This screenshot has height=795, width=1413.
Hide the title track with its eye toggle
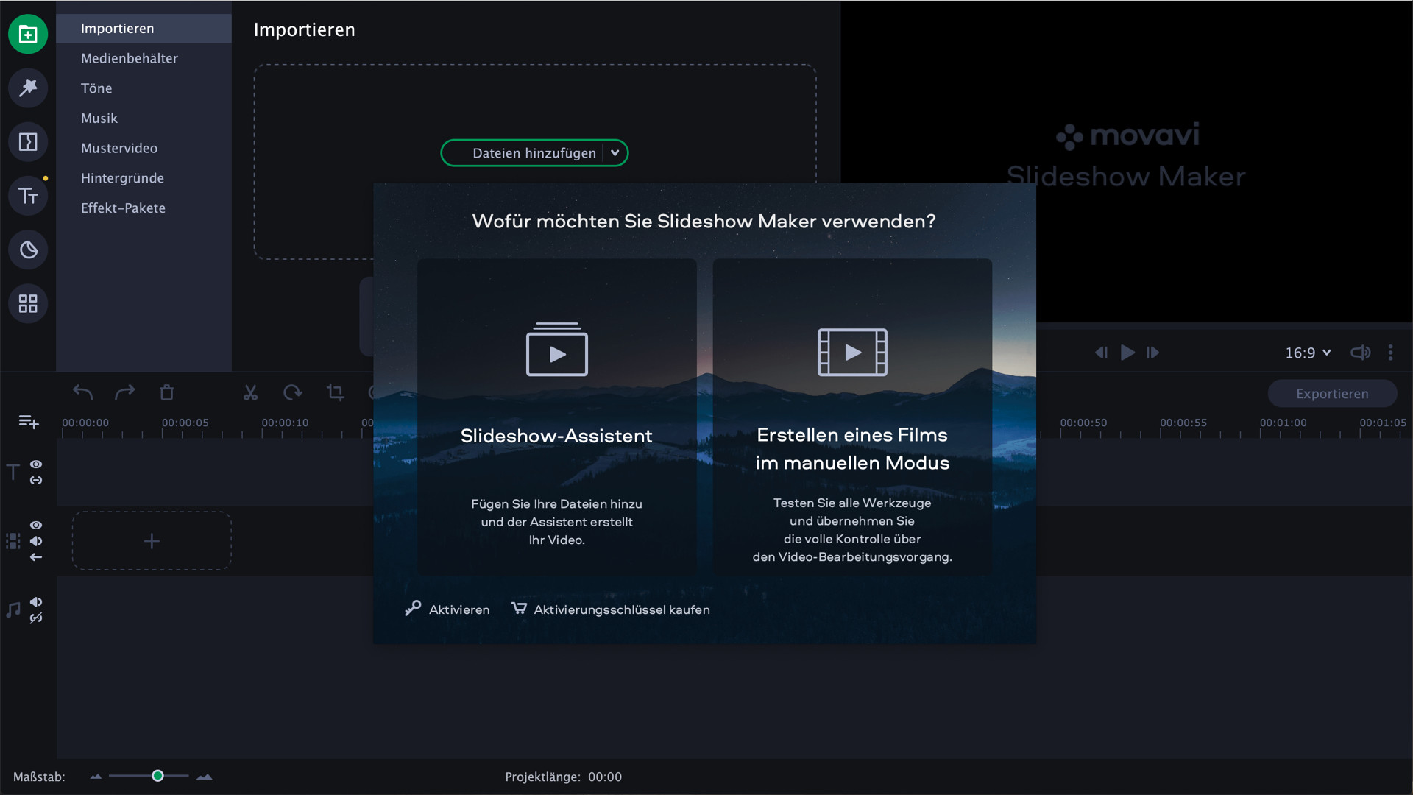point(35,464)
